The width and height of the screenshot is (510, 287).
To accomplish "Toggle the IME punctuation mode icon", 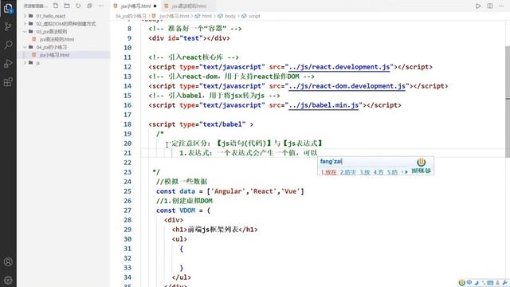I will point(484,283).
